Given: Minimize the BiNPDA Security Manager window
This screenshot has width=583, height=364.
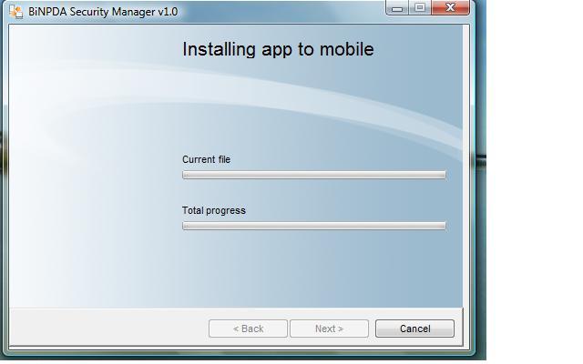Looking at the screenshot, I should point(398,8).
